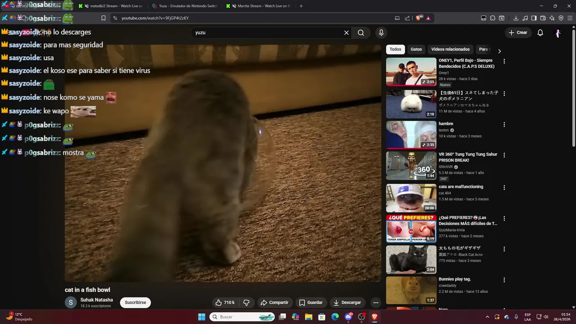Open volume control in system tray

(x=547, y=317)
